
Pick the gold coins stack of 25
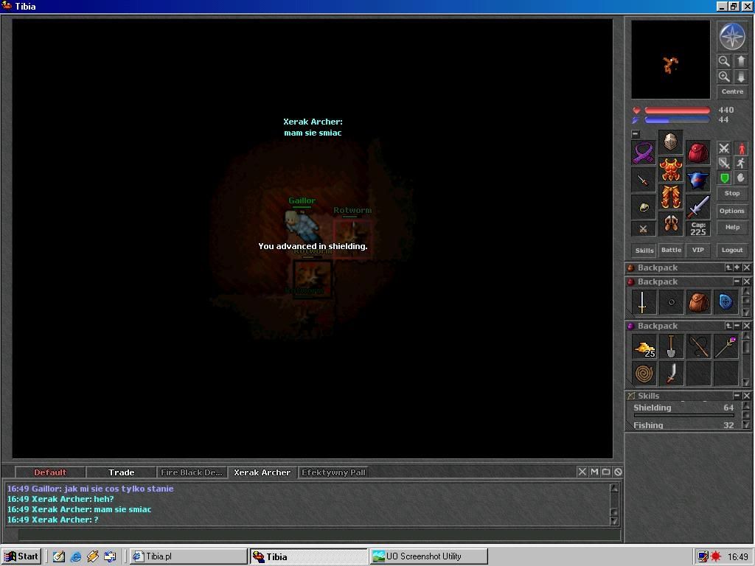[643, 347]
